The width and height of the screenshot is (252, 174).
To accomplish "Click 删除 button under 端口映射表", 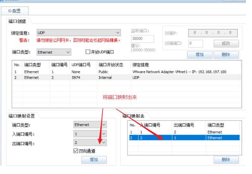I will point(226,159).
